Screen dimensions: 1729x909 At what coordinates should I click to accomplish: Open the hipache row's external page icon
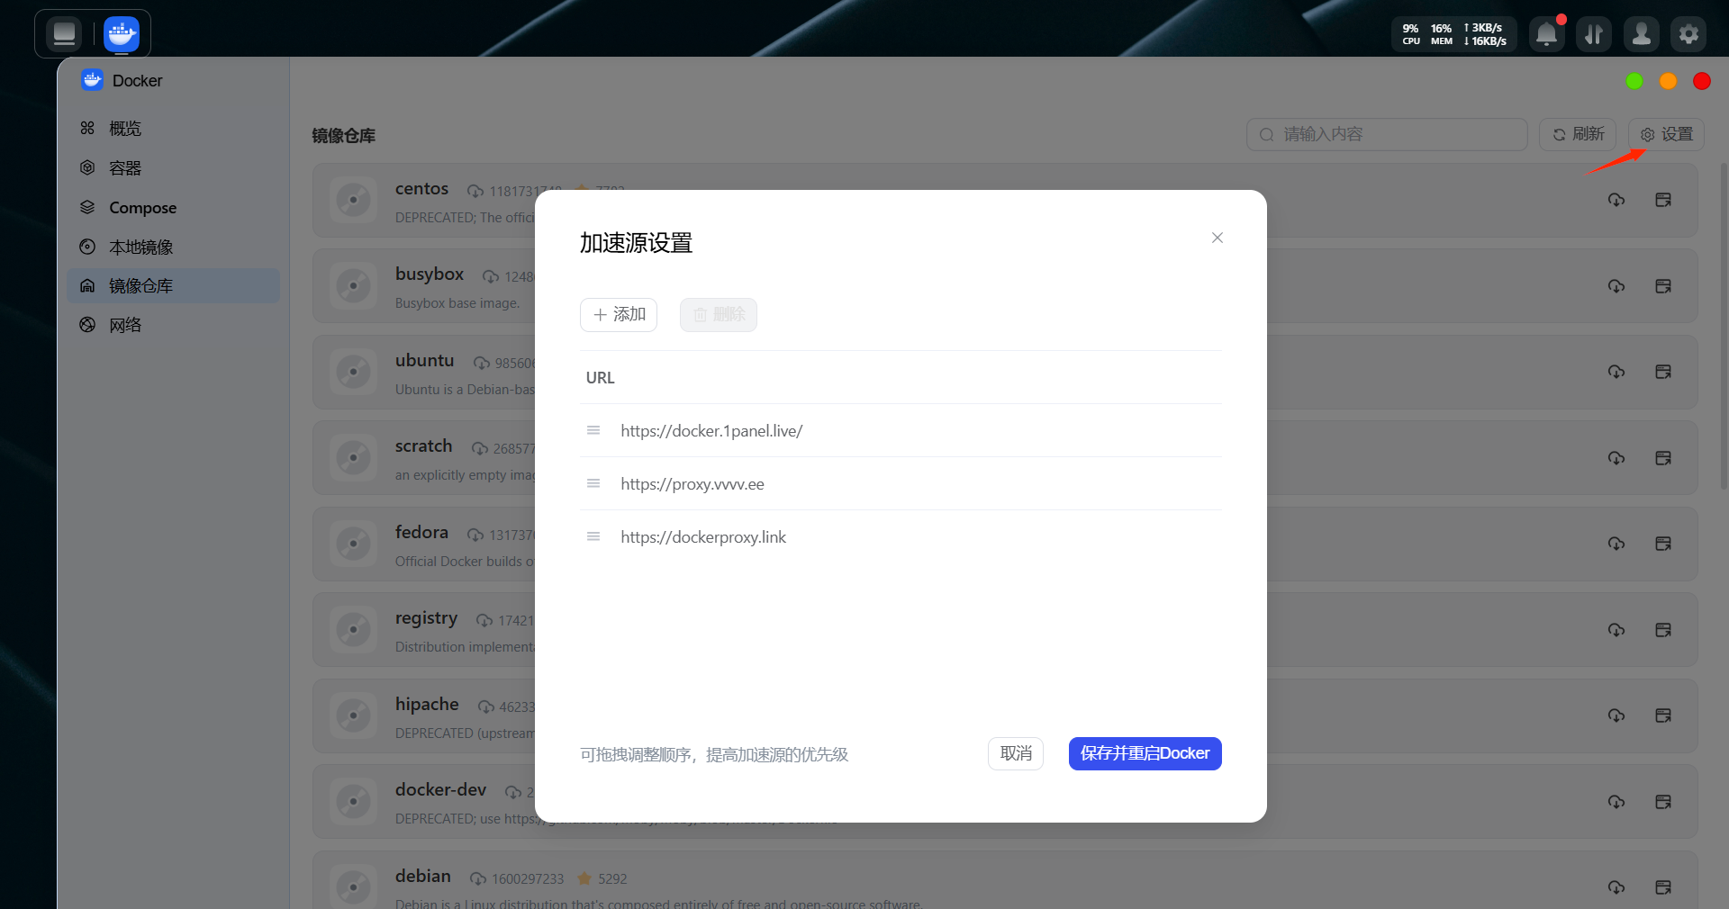tap(1663, 715)
